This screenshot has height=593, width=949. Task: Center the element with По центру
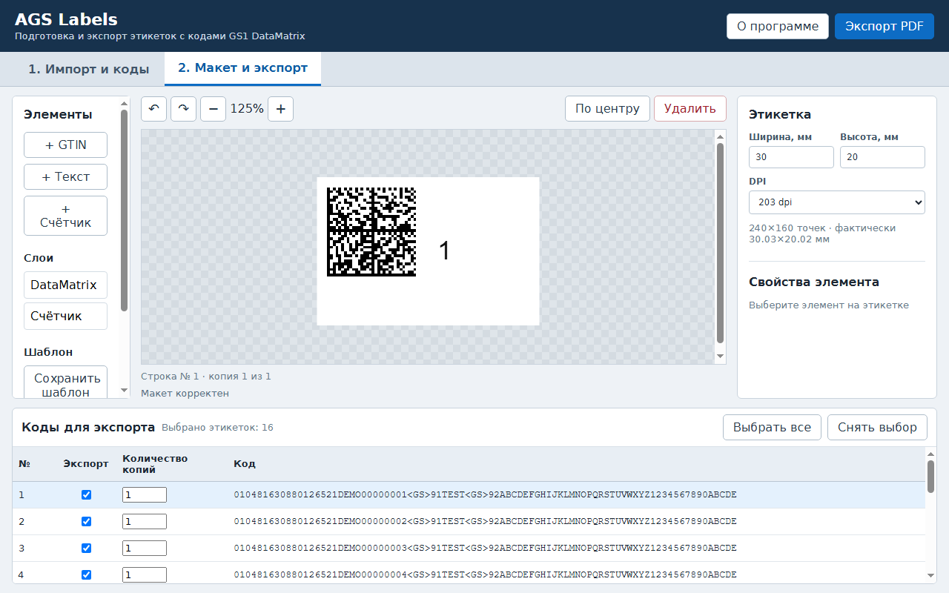click(607, 109)
